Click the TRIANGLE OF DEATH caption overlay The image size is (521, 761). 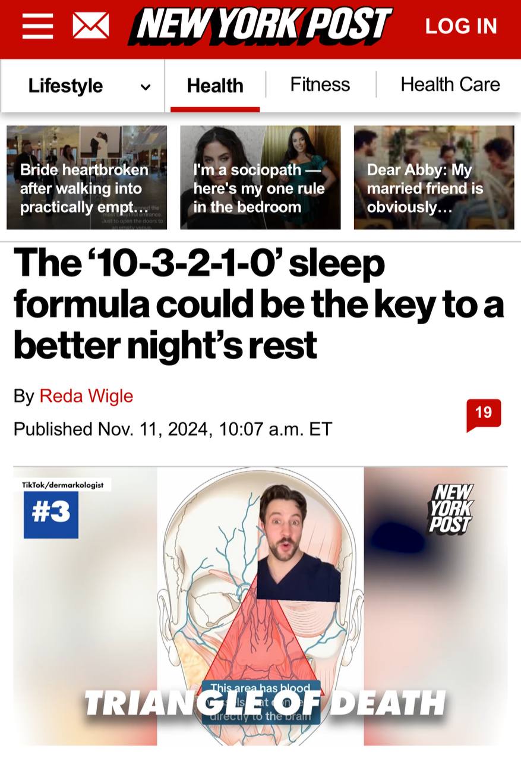[x=265, y=703]
